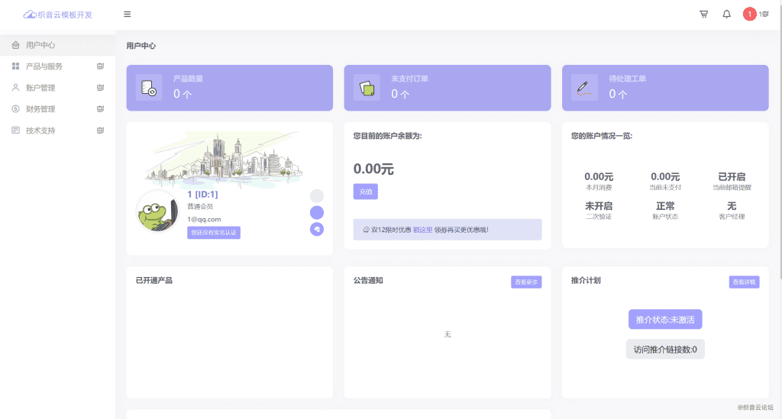
Task: Click the smiley icon in promo banner
Action: coord(366,230)
